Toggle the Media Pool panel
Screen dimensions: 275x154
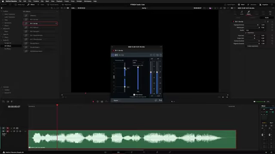pos(20,5)
